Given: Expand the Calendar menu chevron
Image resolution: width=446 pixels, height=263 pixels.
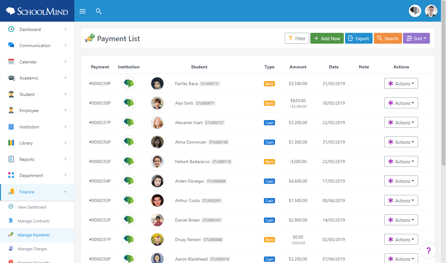Looking at the screenshot, I should pyautogui.click(x=65, y=62).
